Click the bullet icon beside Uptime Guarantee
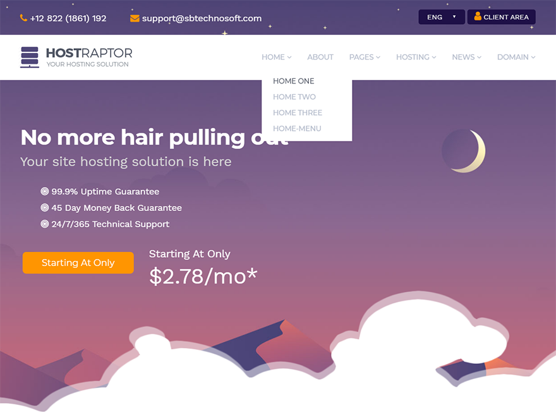Image resolution: width=556 pixels, height=417 pixels. pyautogui.click(x=45, y=191)
